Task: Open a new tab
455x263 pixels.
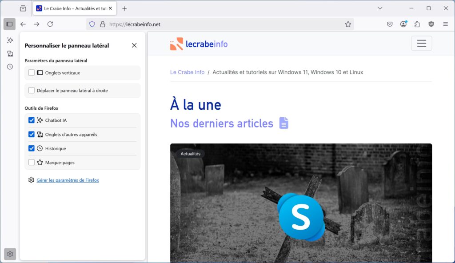Action: coord(124,8)
